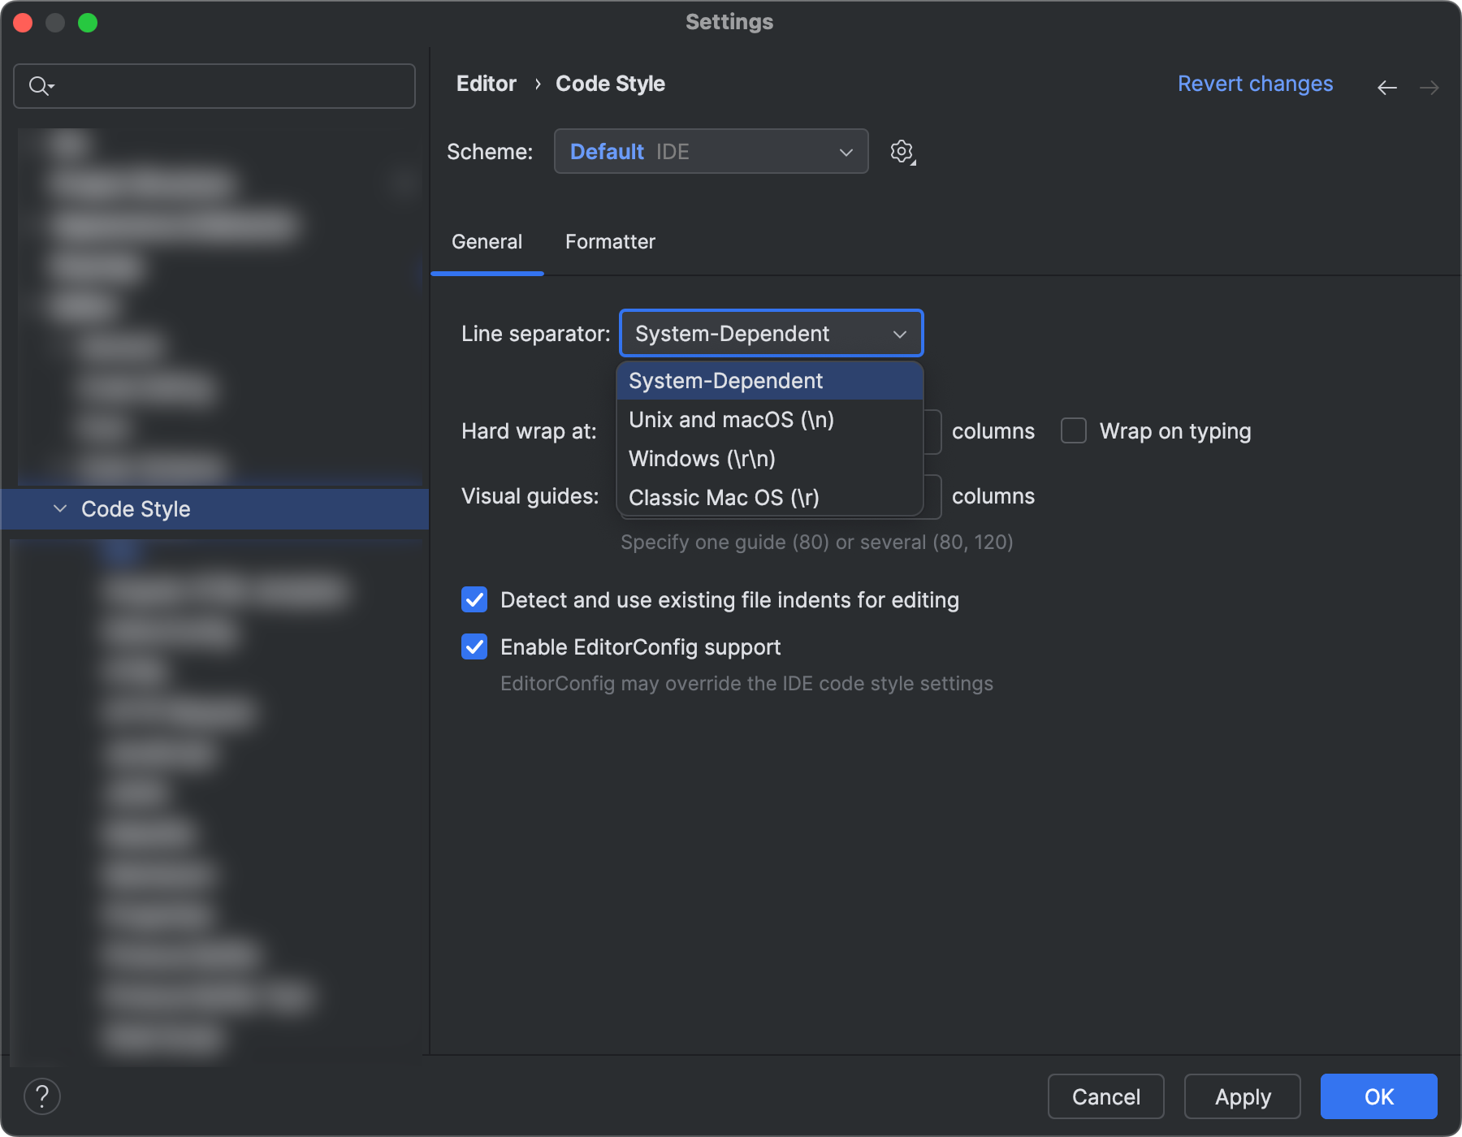
Task: Switch to the General tab
Action: pos(487,241)
